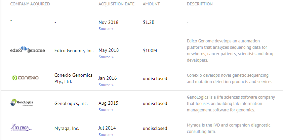
Task: Open the Source link under Nov 2018
Action: (x=106, y=29)
